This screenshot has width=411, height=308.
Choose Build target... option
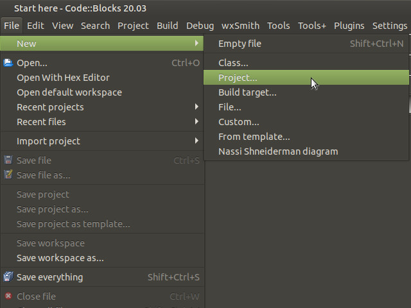tap(247, 92)
